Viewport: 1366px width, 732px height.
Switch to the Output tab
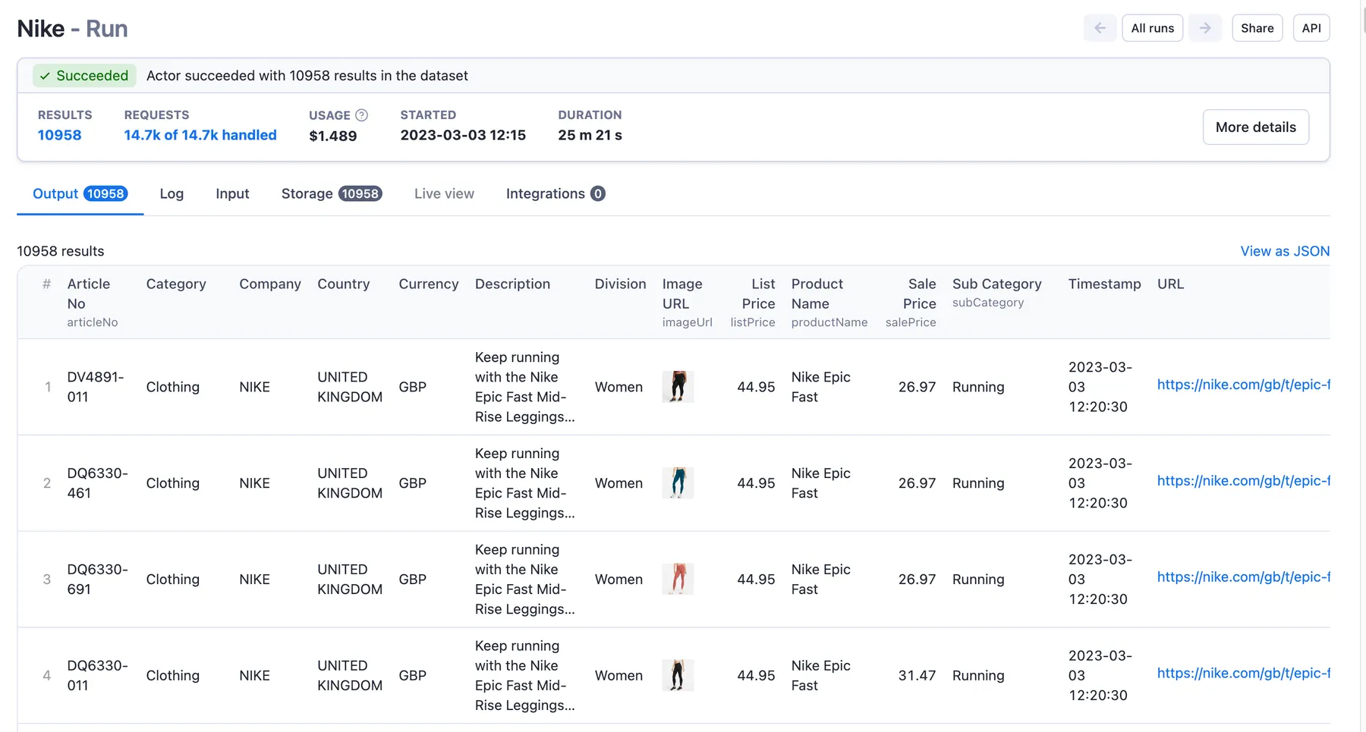coord(80,194)
